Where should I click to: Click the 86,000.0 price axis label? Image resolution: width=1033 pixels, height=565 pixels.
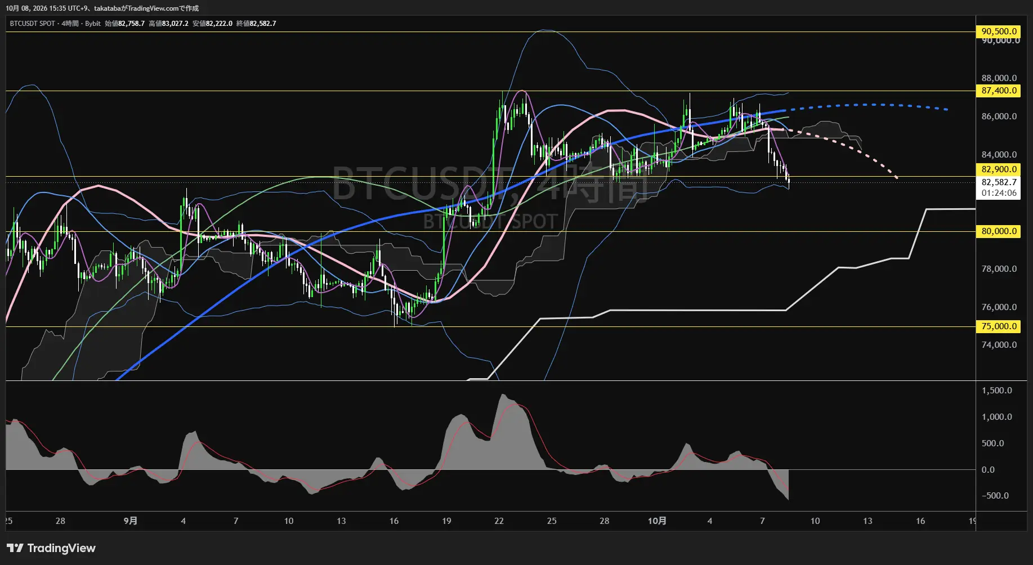click(x=999, y=116)
